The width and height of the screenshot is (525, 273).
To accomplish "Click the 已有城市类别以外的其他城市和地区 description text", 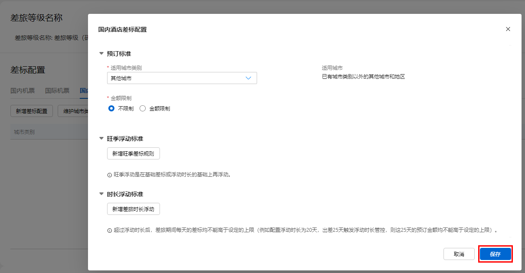I will click(363, 77).
